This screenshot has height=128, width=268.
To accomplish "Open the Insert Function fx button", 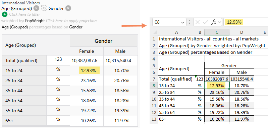I will point(214,22).
